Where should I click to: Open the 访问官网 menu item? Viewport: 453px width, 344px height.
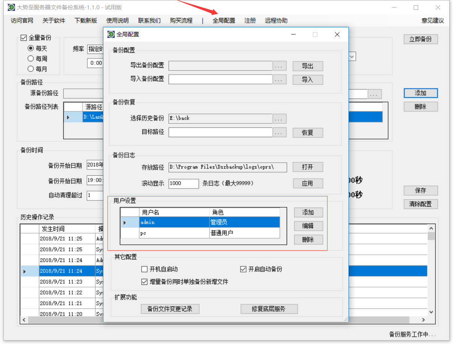(x=22, y=21)
